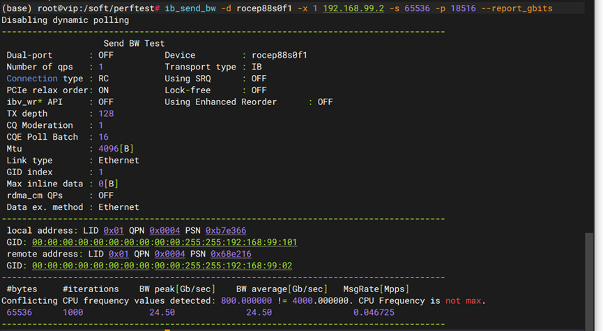Screen dimensions: 603x331
Task: Click the Send BW Test heading
Action: [134, 43]
